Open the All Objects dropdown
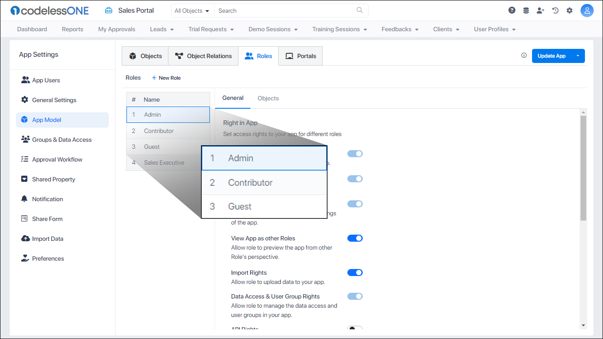The width and height of the screenshot is (603, 339). [x=192, y=10]
